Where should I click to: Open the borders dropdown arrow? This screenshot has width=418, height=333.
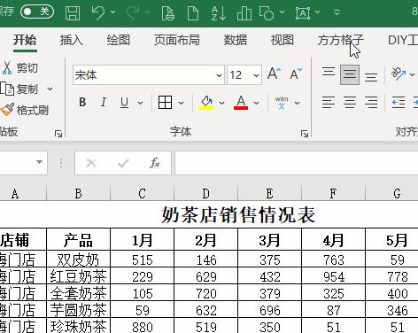click(x=181, y=103)
